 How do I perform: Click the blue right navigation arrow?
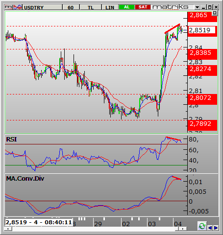(216, 228)
